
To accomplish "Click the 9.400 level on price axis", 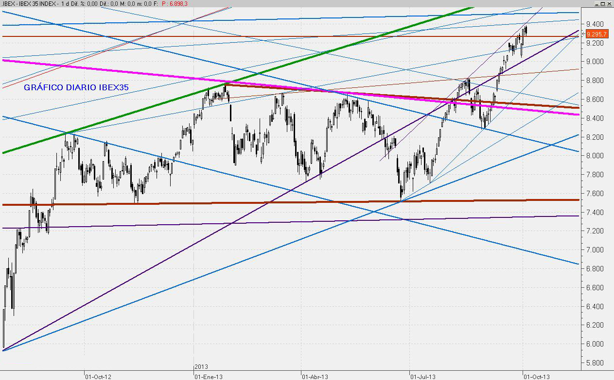I will click(595, 24).
